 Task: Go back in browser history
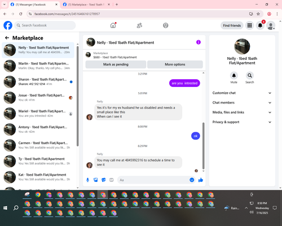click(5, 14)
